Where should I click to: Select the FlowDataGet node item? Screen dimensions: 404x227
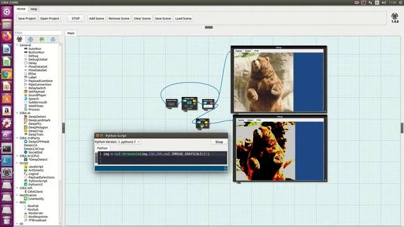[35, 67]
